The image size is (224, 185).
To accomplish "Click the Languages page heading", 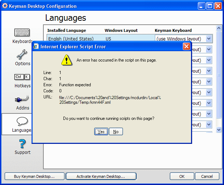I will (66, 18).
